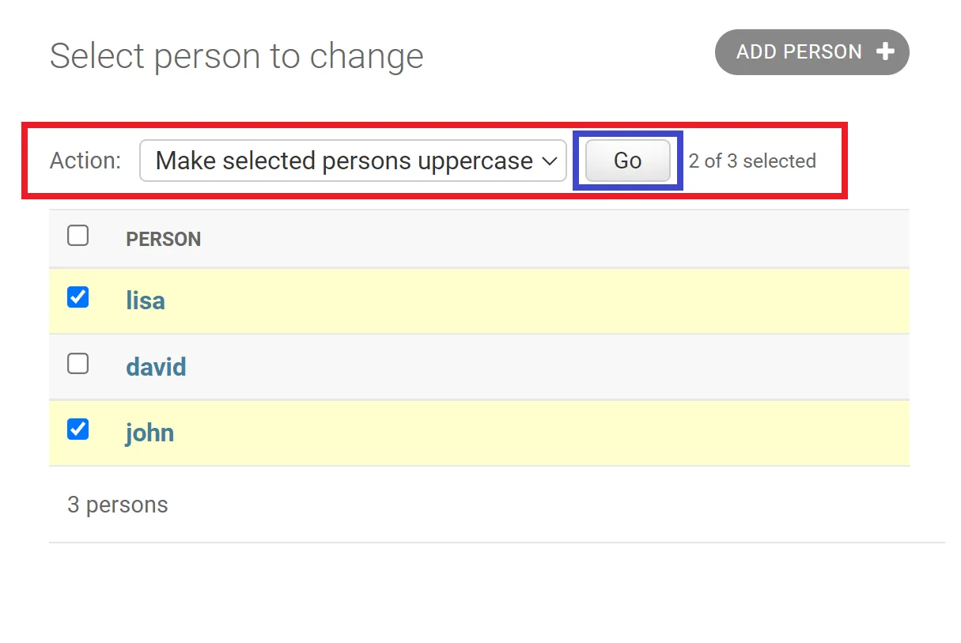Click the PERSON column header
Screen dimensions: 961x643
(163, 239)
